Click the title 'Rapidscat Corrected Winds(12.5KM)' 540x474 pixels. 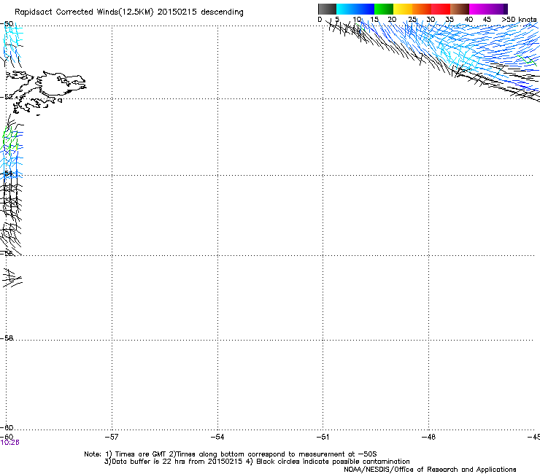point(84,12)
